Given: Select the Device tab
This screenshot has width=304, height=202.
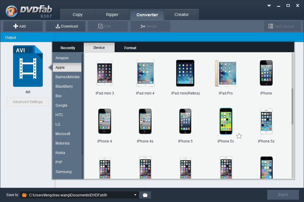Looking at the screenshot, I should click(x=99, y=48).
